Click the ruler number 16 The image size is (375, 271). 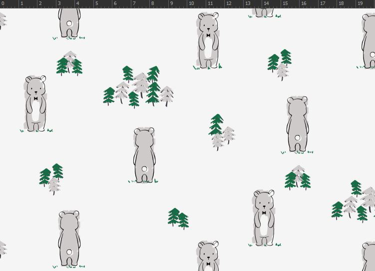click(304, 3)
